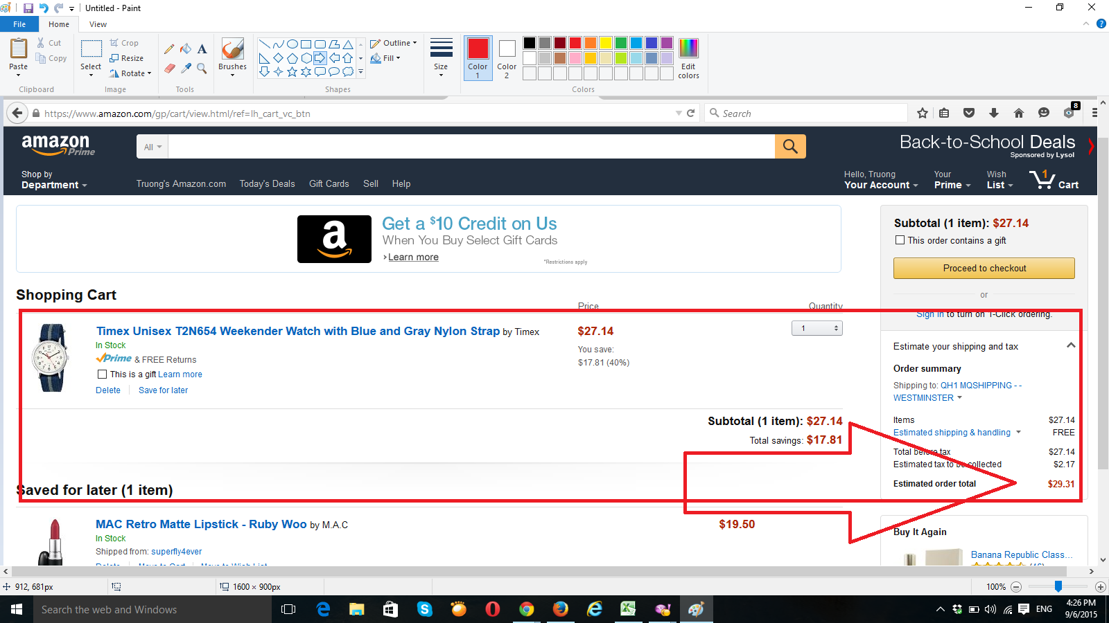The image size is (1109, 623).
Task: Open the shape Outline dropdown
Action: (x=394, y=43)
